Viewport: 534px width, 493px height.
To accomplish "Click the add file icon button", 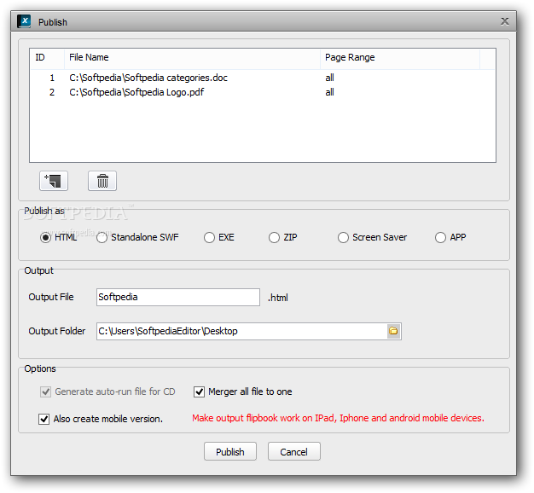I will point(54,181).
